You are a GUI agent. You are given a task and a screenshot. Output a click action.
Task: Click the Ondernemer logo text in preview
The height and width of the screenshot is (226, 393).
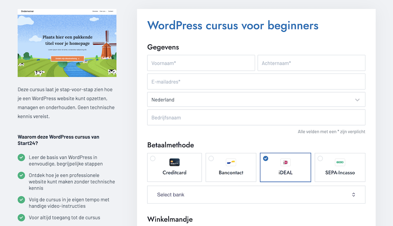[x=27, y=11]
